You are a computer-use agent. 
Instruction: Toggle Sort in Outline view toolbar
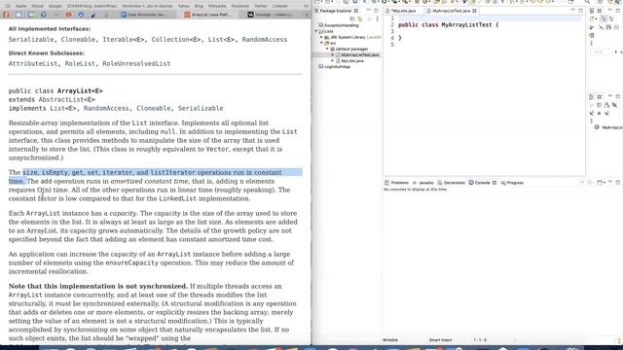click(606, 105)
